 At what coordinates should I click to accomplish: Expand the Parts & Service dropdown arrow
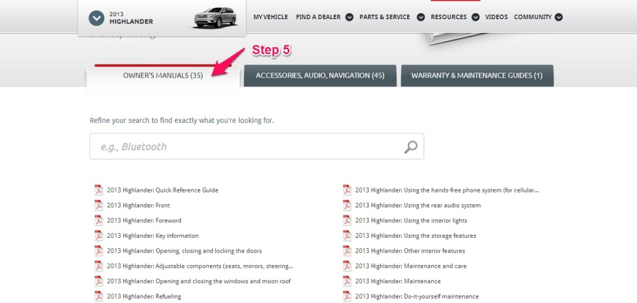tap(421, 17)
